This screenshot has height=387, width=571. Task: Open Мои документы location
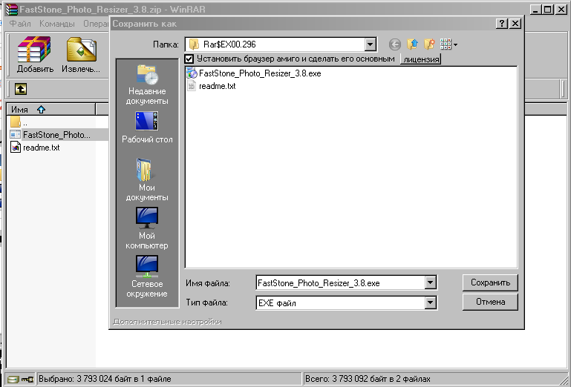[x=147, y=180]
